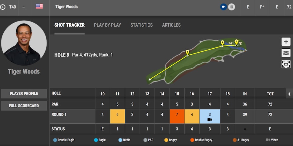Open Player Profile
This screenshot has width=293, height=146.
[24, 93]
